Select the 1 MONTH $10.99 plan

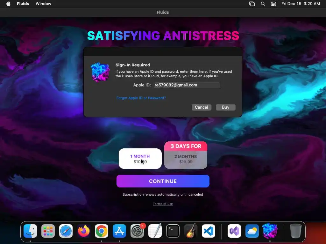140,159
